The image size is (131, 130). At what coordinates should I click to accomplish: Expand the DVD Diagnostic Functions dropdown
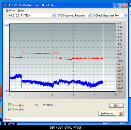(90, 16)
